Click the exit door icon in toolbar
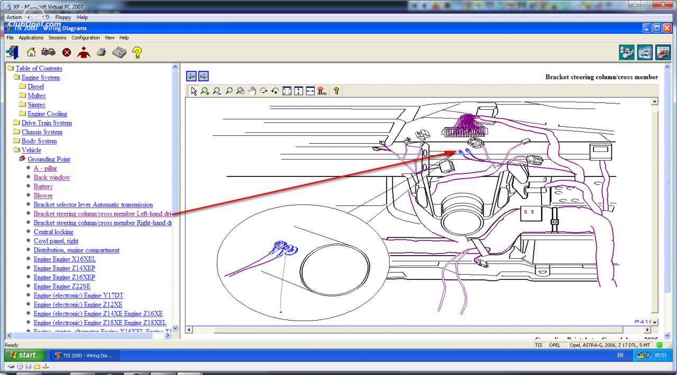This screenshot has height=375, width=677. 12,52
